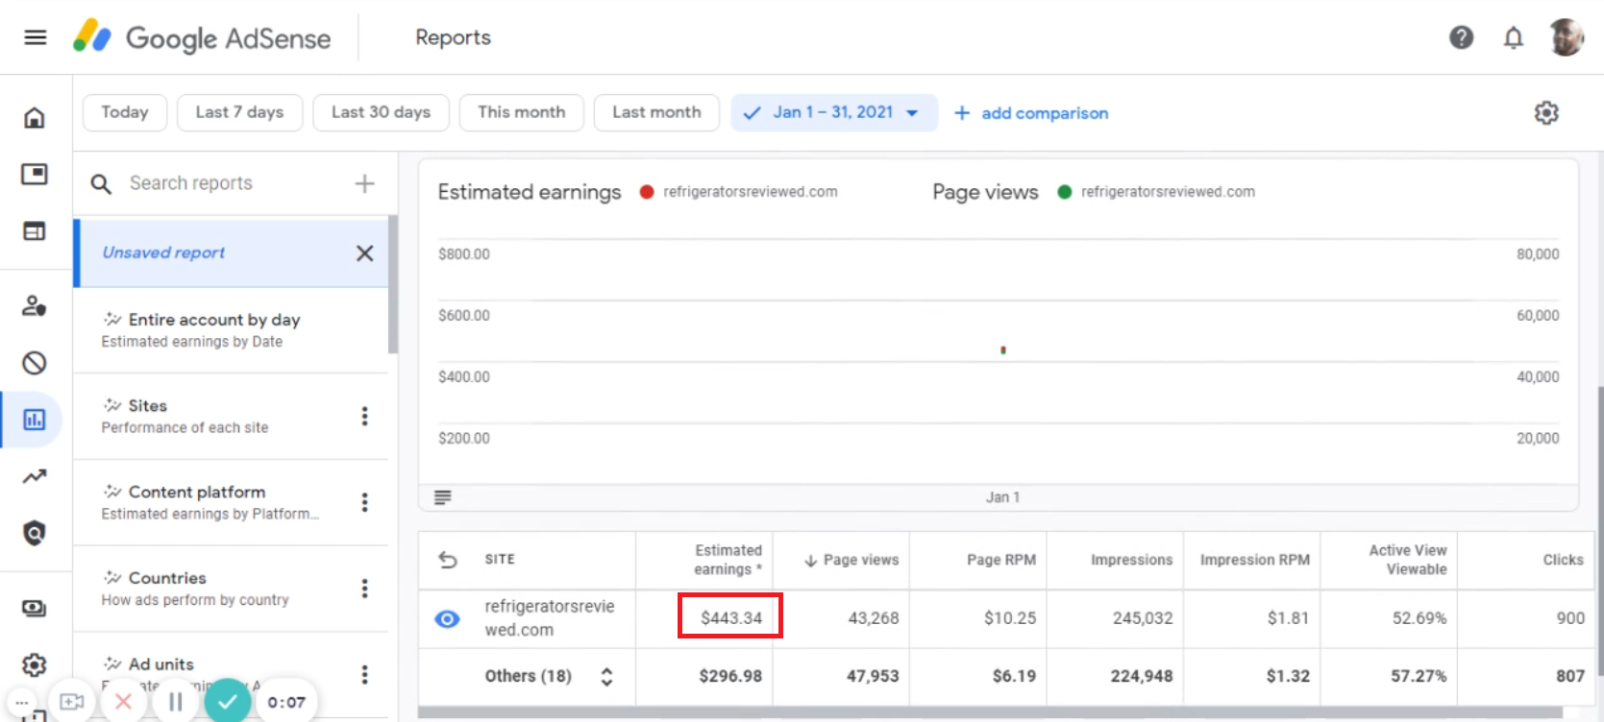The width and height of the screenshot is (1604, 722).
Task: Click the Impressions column header
Action: click(x=1131, y=560)
